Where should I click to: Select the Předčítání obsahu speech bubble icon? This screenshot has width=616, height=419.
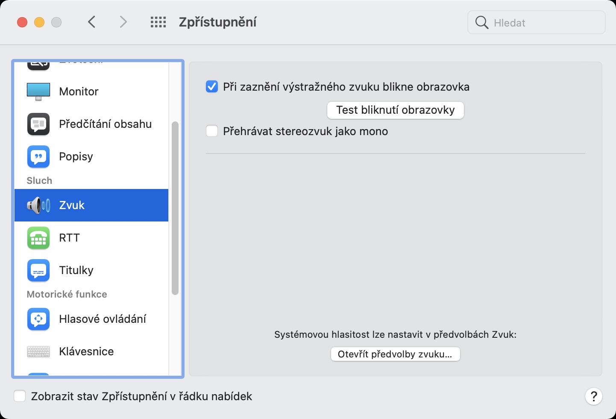[38, 124]
